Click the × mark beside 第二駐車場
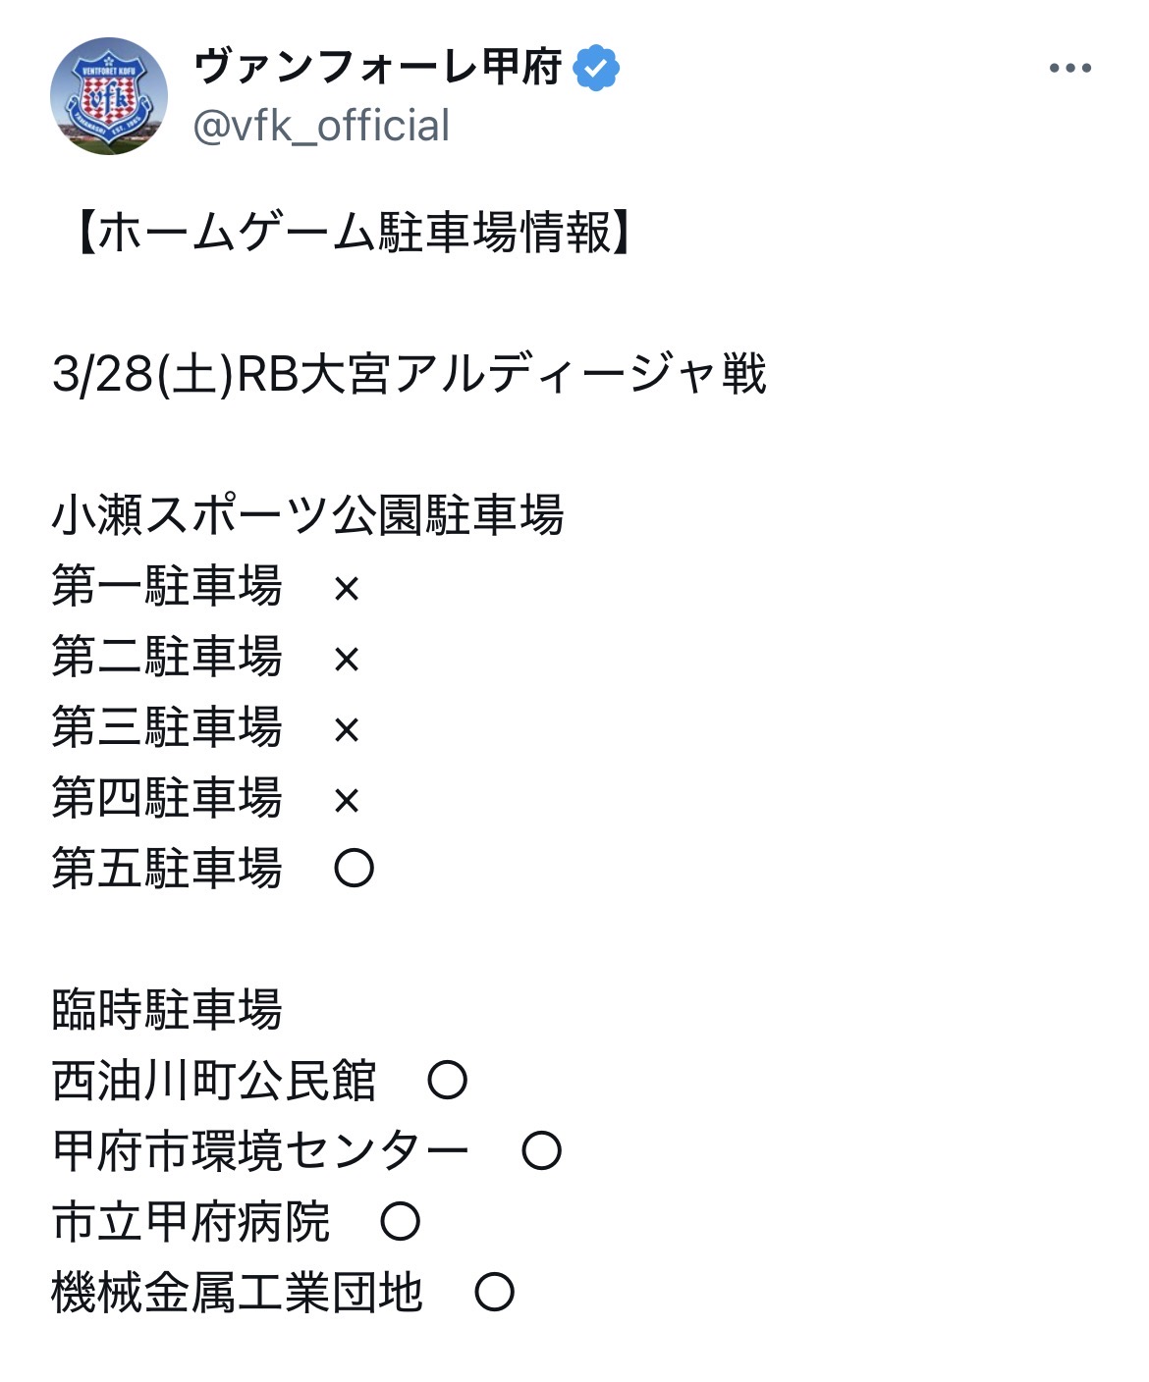Screen dimensions: 1149x1382 click(x=347, y=660)
